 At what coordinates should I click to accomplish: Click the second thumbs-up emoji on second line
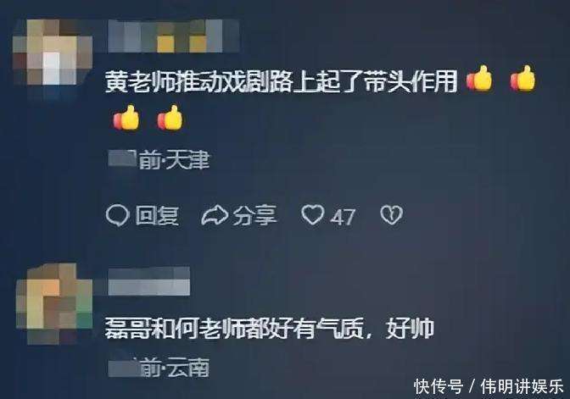click(170, 118)
